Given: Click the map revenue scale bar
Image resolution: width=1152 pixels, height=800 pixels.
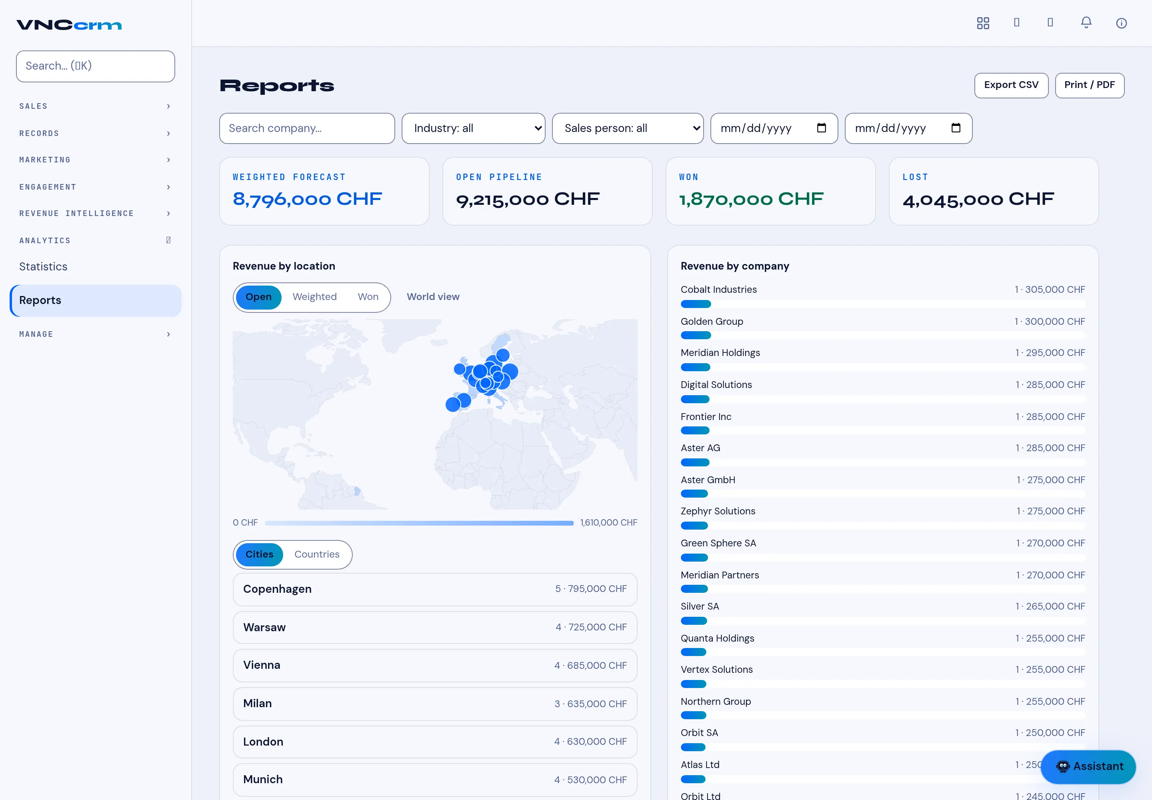Looking at the screenshot, I should pos(419,523).
